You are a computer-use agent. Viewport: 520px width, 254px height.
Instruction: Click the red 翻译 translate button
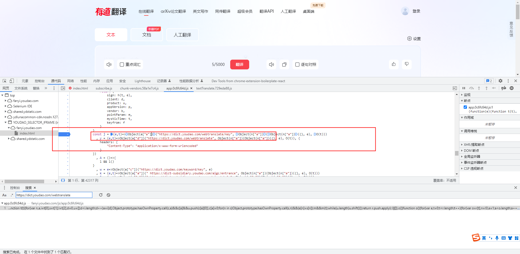(239, 65)
